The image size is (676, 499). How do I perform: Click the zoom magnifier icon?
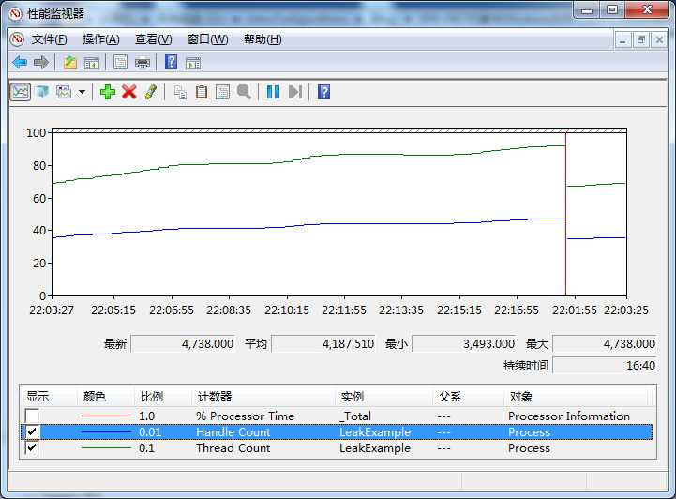coord(244,92)
